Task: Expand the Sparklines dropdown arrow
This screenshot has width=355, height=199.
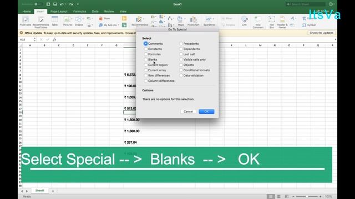Action: pyautogui.click(x=213, y=19)
